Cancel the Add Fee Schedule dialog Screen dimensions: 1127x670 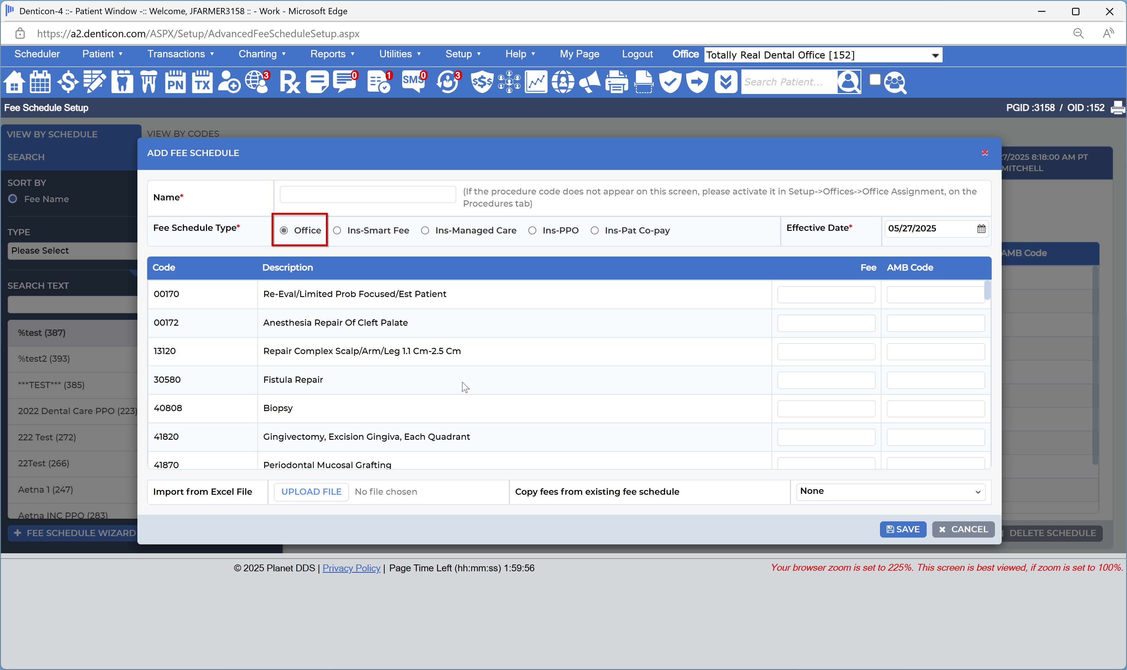click(x=963, y=530)
